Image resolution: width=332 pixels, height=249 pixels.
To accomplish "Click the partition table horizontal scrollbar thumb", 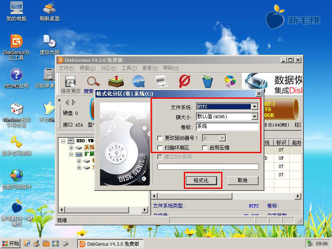I will pos(195,196).
